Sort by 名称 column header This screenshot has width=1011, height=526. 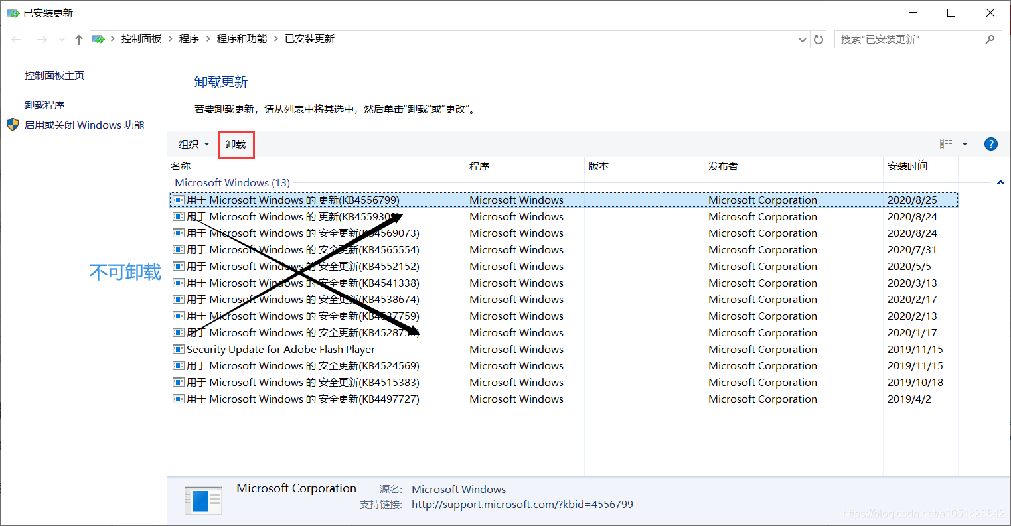(316, 166)
